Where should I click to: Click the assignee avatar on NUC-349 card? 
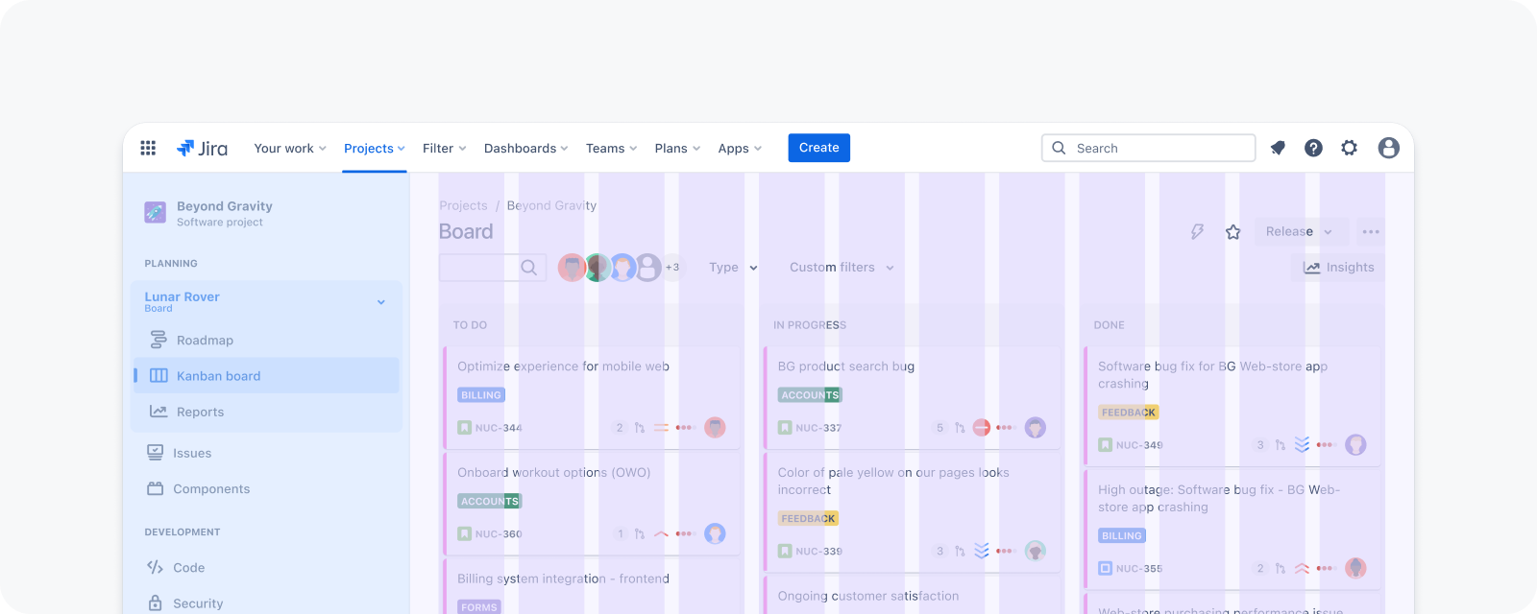tap(1355, 445)
